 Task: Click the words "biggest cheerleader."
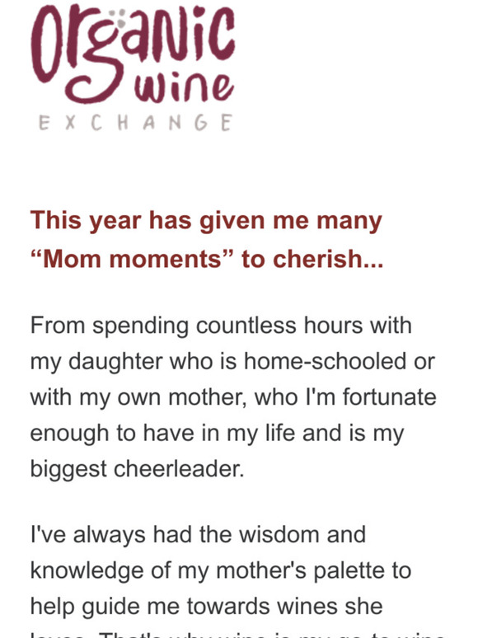click(137, 469)
